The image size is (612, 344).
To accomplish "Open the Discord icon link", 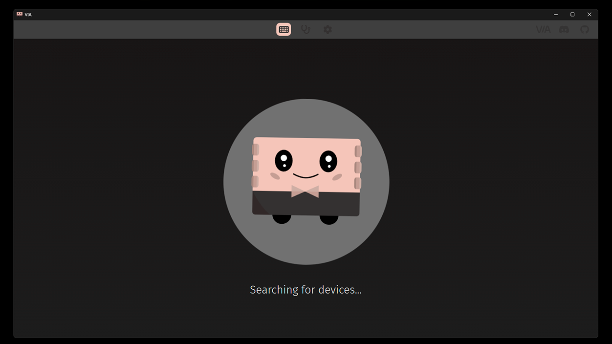I will coord(564,29).
